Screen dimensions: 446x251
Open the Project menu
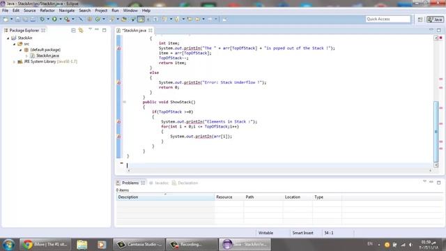coord(101,10)
